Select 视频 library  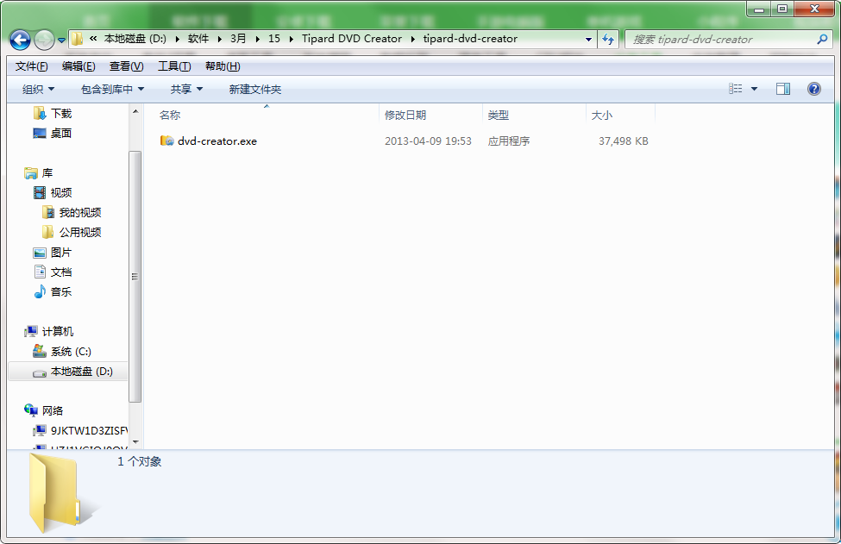61,193
